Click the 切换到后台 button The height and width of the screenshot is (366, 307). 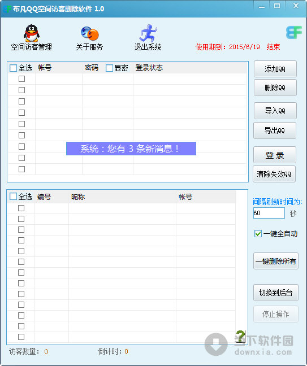(276, 293)
